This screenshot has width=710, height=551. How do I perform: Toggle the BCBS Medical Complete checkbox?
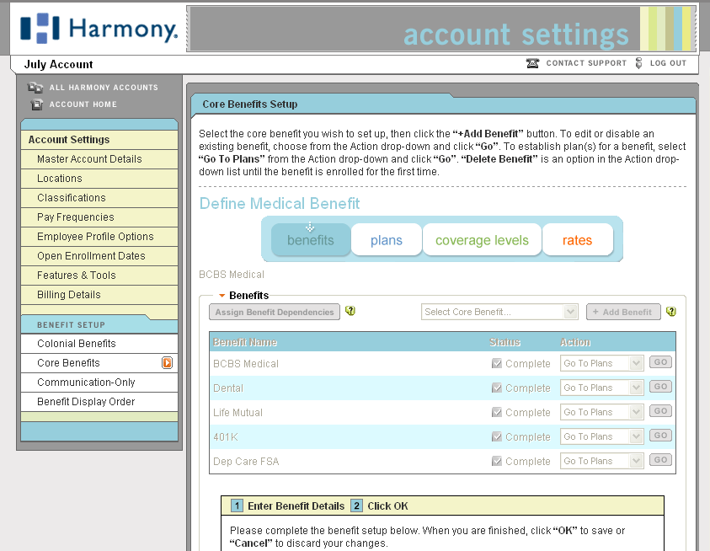pyautogui.click(x=497, y=364)
